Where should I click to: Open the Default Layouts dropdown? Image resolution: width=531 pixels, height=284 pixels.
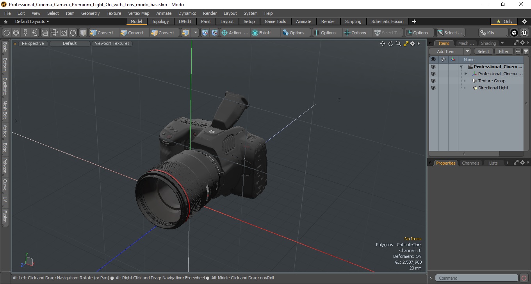32,21
